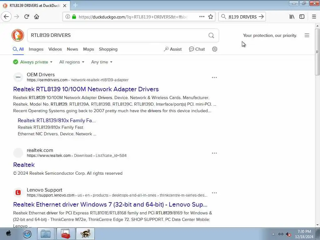320x240 pixels.
Task: Show site information icon in address bar
Action: point(68,17)
